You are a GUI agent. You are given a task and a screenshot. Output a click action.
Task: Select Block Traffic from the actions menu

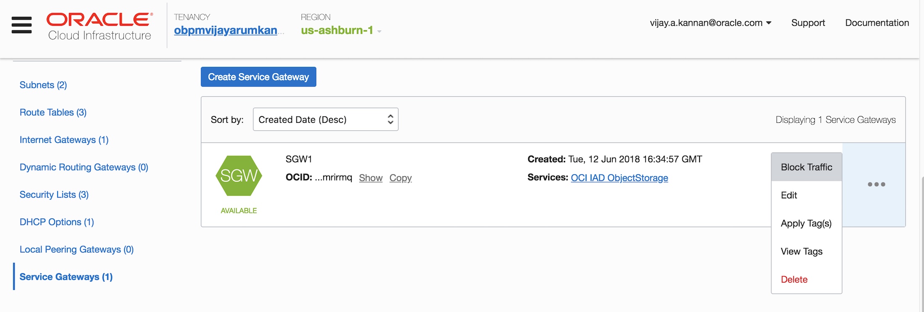point(806,167)
